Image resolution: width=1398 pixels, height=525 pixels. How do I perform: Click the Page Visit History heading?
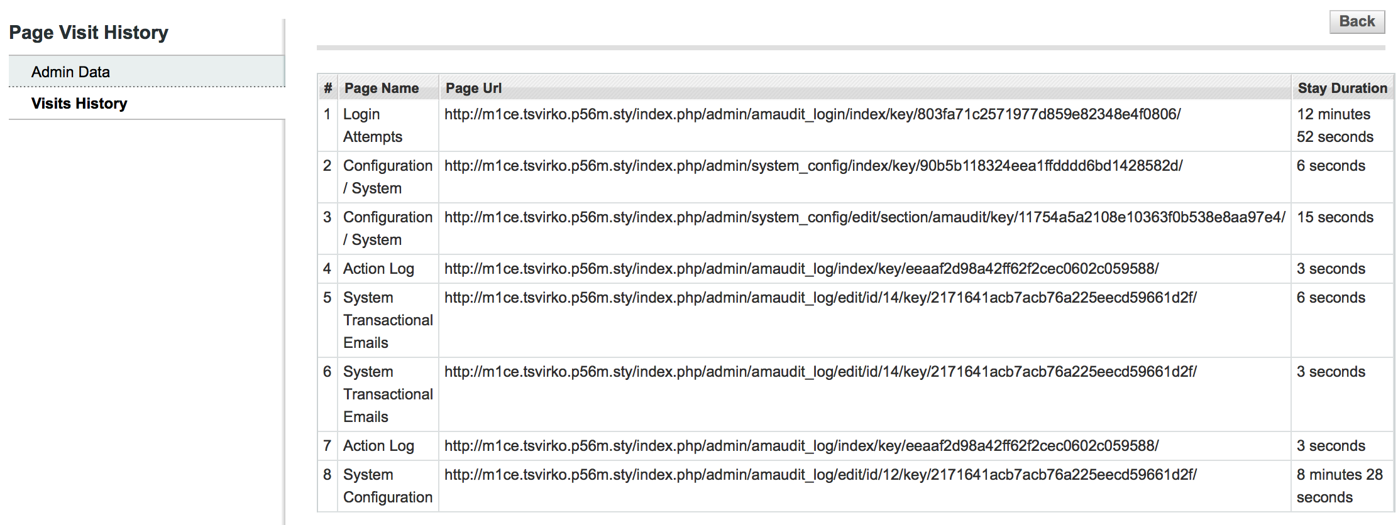click(x=89, y=33)
